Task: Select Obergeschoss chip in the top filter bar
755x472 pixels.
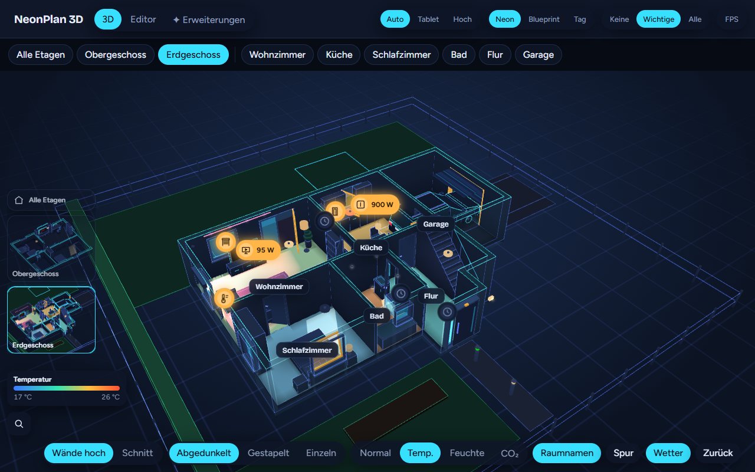Action: [x=116, y=55]
